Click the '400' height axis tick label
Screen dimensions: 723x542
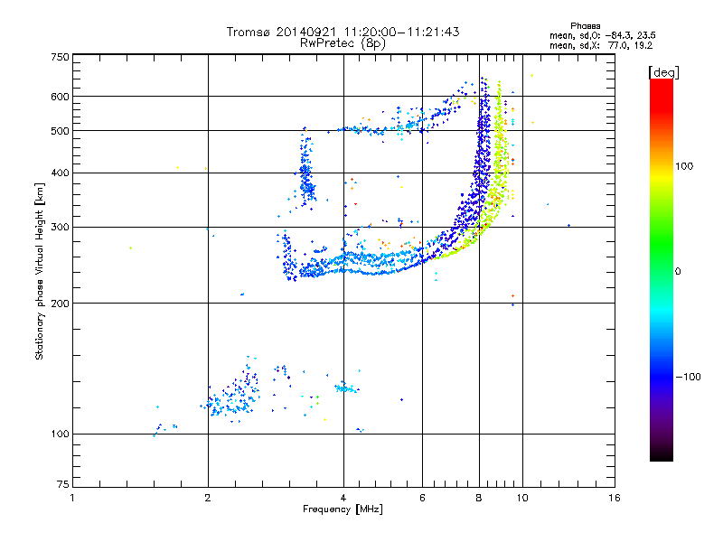[x=60, y=173]
